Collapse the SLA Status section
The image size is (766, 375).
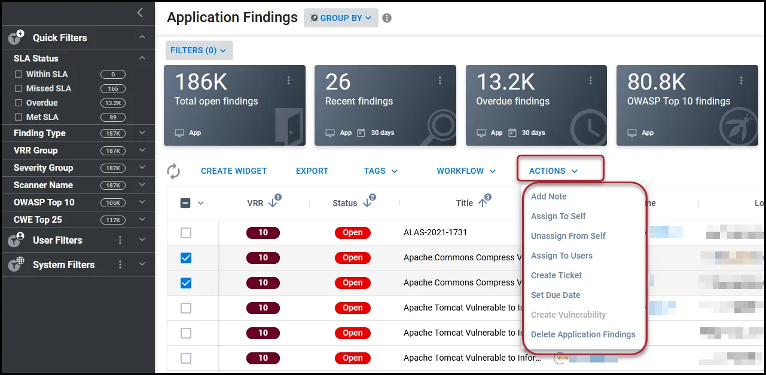(x=142, y=58)
